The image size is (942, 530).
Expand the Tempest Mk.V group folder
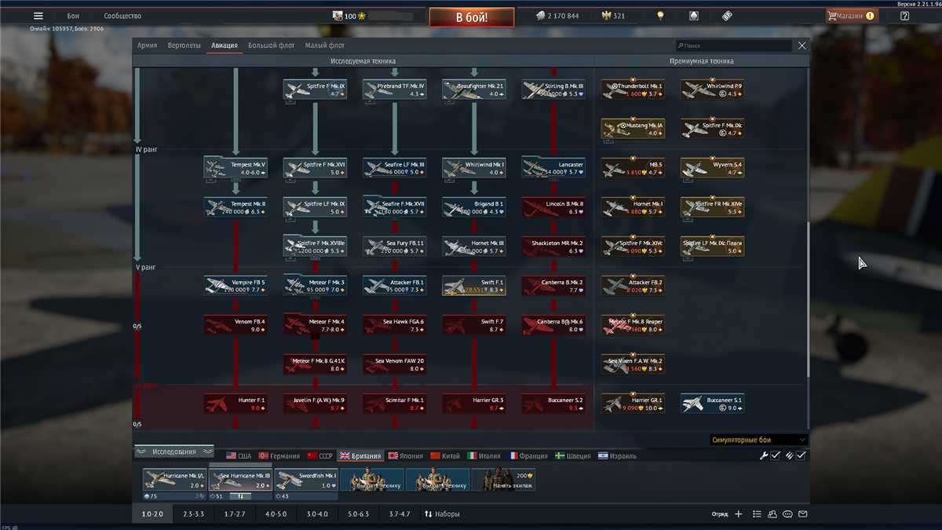point(235,168)
